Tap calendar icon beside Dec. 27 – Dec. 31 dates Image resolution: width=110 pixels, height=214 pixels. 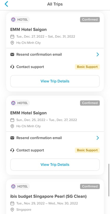[x=12, y=37]
